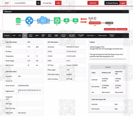Open the Usage PCRF tab
Viewport: 133px width, 117px height.
(x=56, y=35)
